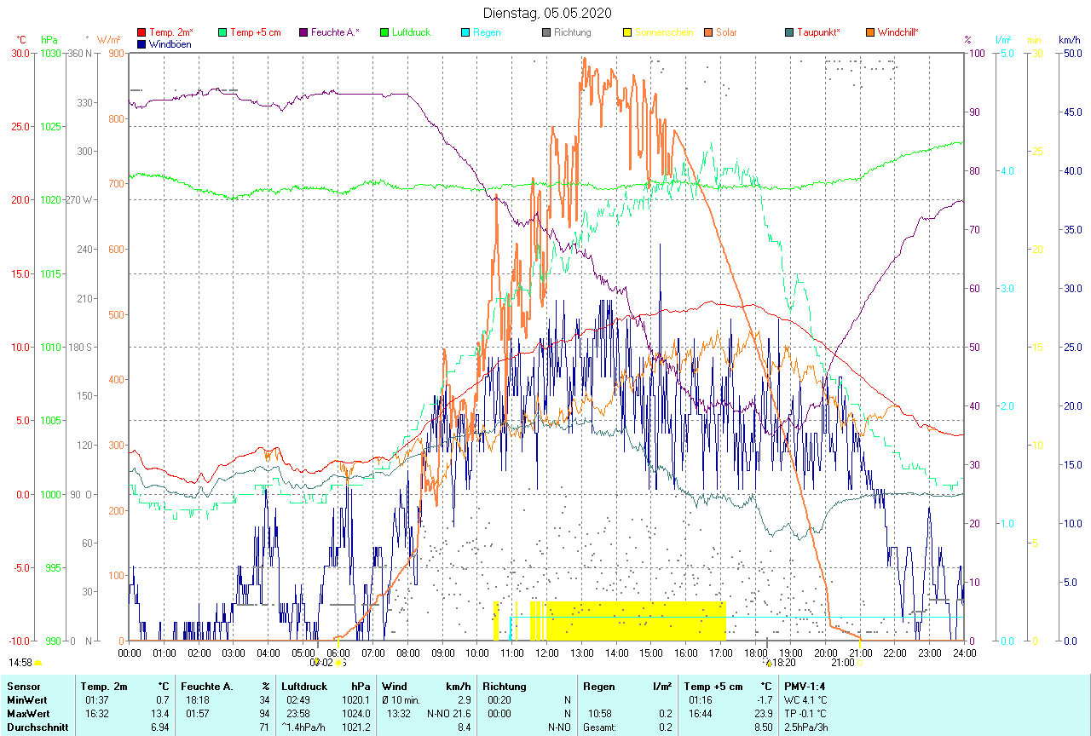
Task: Click the Regen l/m² column header
Action: (627, 687)
